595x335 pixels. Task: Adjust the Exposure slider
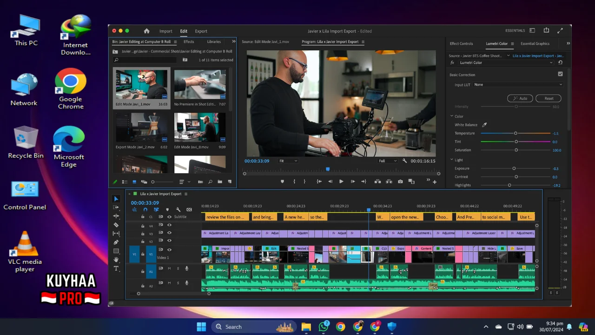tap(514, 168)
